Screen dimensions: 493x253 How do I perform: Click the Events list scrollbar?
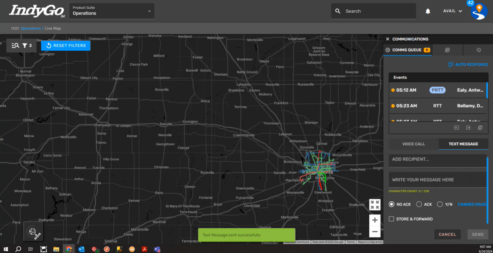click(487, 90)
